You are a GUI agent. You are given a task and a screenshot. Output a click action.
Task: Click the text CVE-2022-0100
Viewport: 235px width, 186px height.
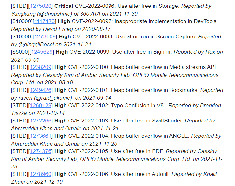[88, 67]
